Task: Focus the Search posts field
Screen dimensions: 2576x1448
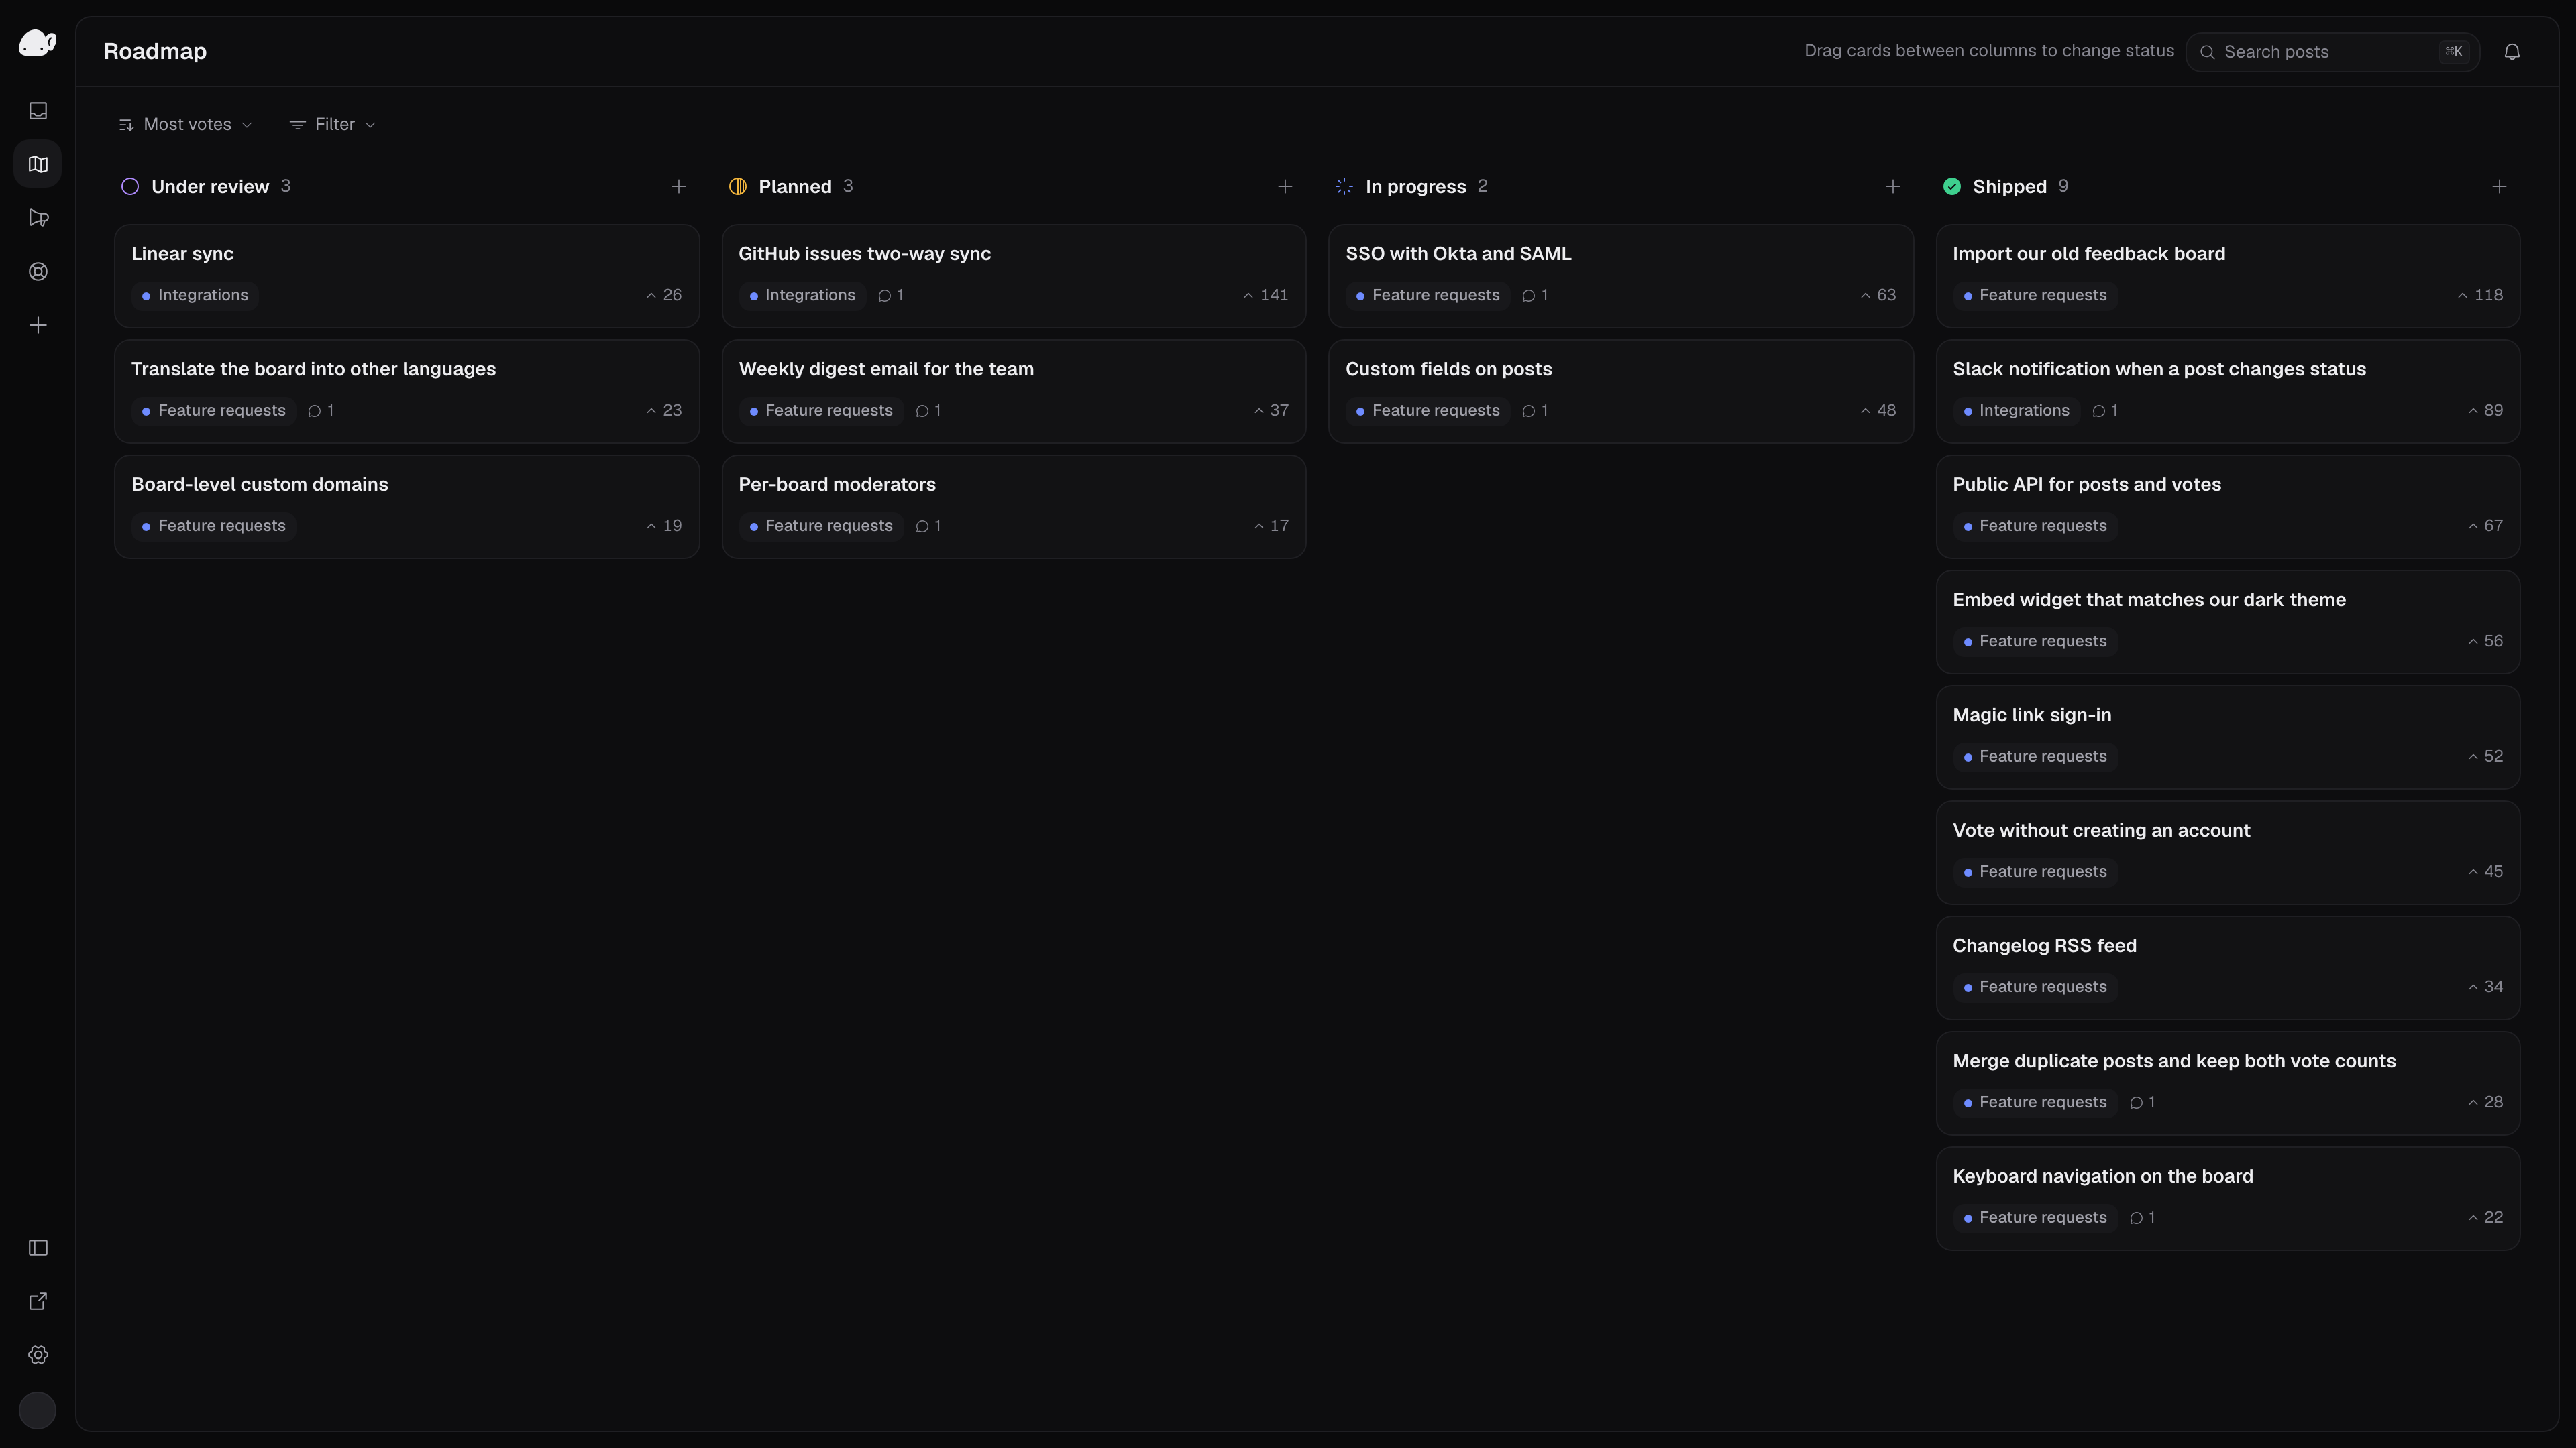Action: click(2332, 52)
